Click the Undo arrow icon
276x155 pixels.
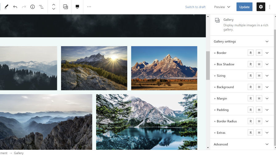click(x=15, y=7)
